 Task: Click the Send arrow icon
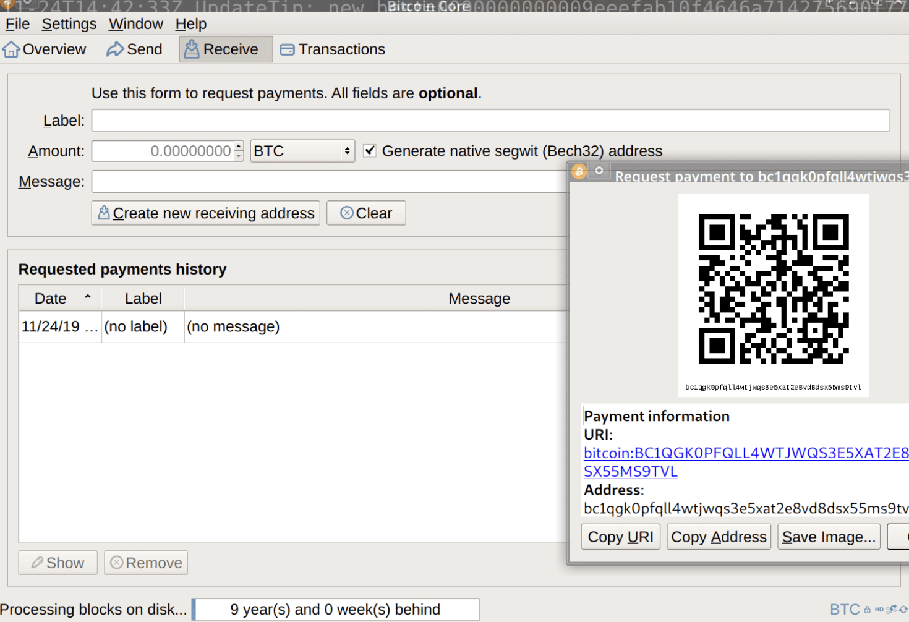click(115, 49)
